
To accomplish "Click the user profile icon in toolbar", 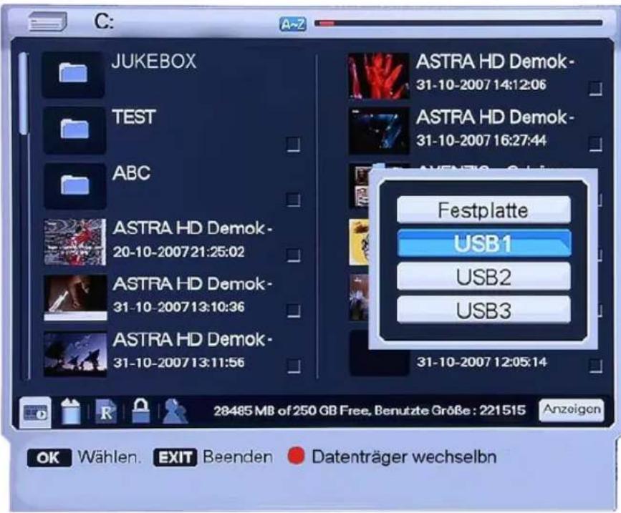I will pos(175,411).
